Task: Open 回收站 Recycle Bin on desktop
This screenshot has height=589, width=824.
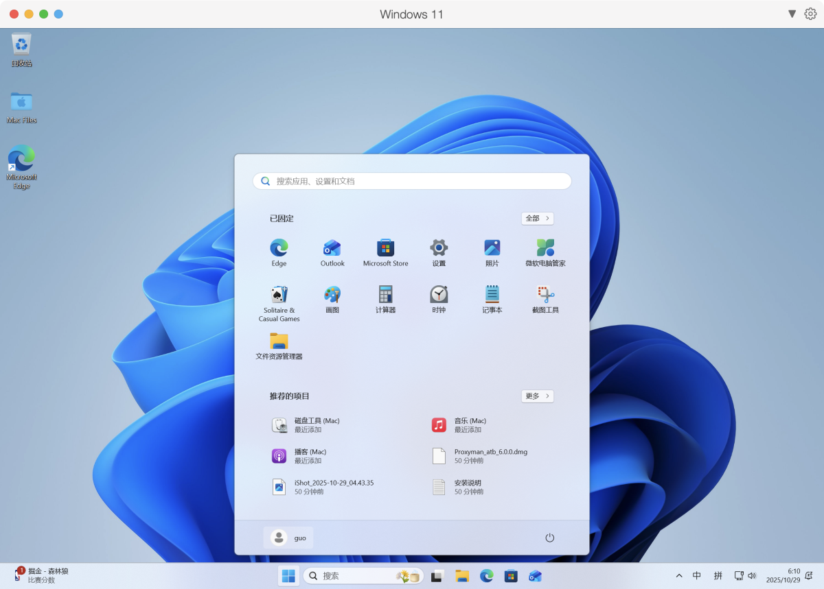Action: [x=22, y=49]
